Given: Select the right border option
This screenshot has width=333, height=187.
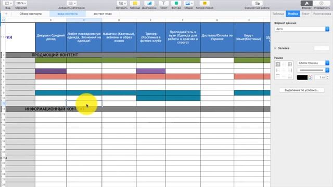Looking at the screenshot, I should point(290,70).
